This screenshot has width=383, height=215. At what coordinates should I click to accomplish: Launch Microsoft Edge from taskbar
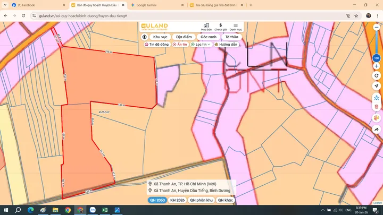coord(30,210)
